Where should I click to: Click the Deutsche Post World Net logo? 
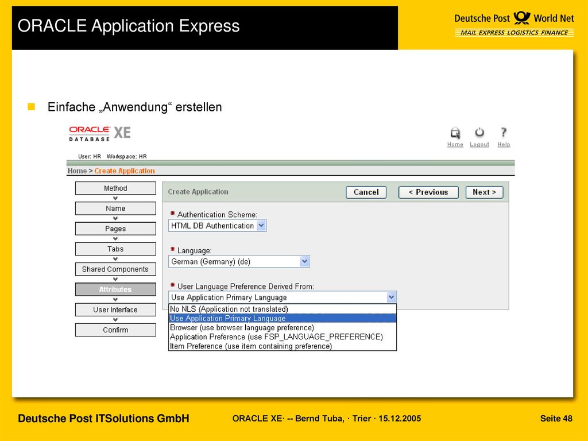coord(514,24)
